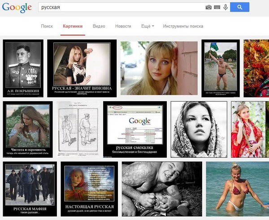Open the two-men pencil sketch drawing thumbnail
This screenshot has height=220, width=269.
point(78,129)
